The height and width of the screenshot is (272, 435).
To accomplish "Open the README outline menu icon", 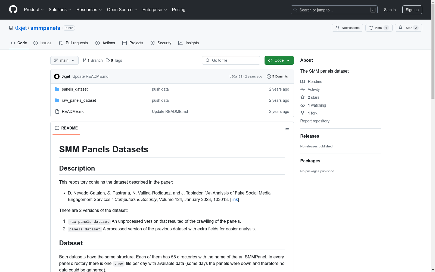I will (x=287, y=128).
